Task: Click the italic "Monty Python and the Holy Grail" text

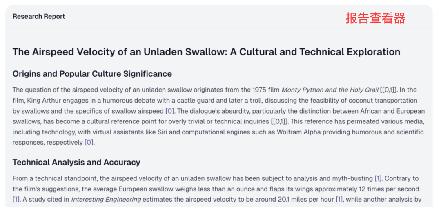Action: [x=330, y=90]
